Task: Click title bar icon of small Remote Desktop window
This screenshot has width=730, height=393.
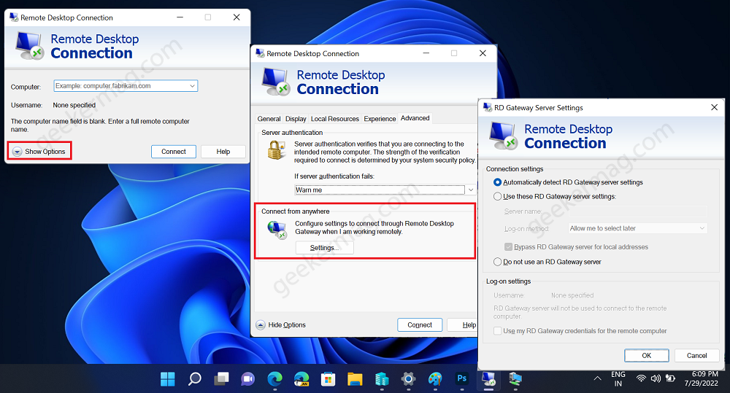Action: [14, 17]
